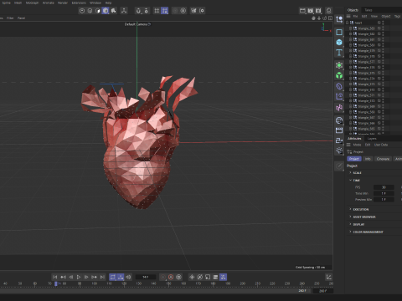The width and height of the screenshot is (402, 301).
Task: Expand the DISPLAY section
Action: point(350,224)
